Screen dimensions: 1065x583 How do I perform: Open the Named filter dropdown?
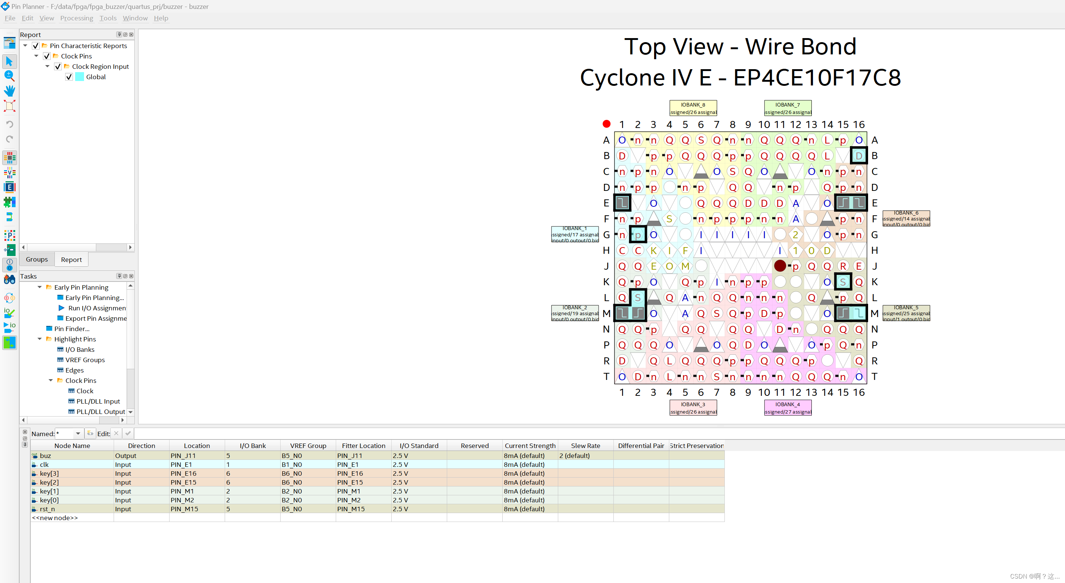[78, 434]
